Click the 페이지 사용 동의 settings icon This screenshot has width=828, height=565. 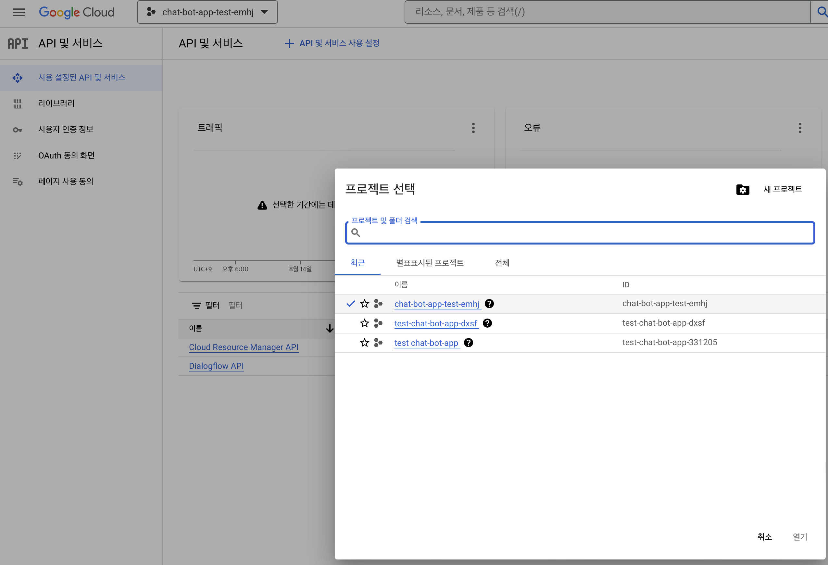point(18,182)
